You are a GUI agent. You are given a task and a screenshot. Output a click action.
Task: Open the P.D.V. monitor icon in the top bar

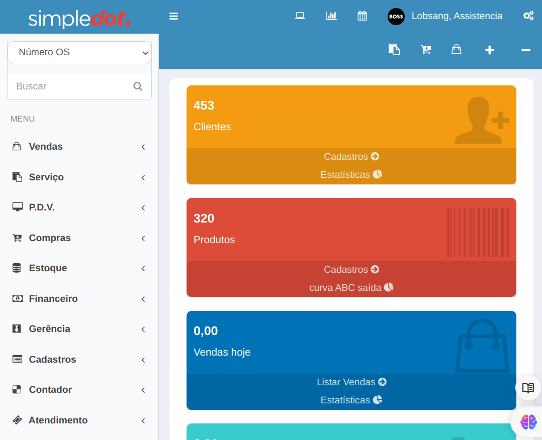point(300,16)
